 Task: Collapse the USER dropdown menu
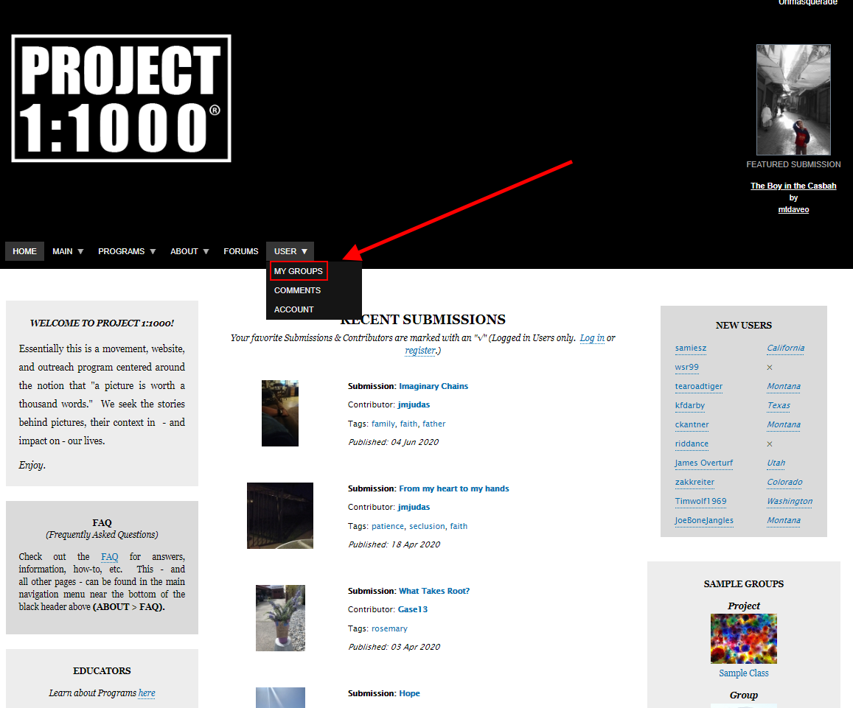(290, 251)
